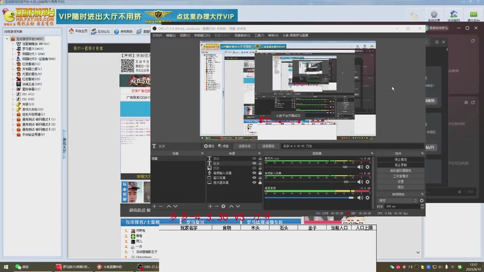Open the 音频输入采集 channel settings gear

click(367, 182)
